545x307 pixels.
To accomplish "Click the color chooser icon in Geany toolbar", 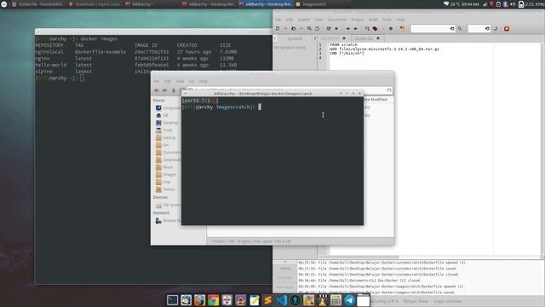I will (x=402, y=28).
